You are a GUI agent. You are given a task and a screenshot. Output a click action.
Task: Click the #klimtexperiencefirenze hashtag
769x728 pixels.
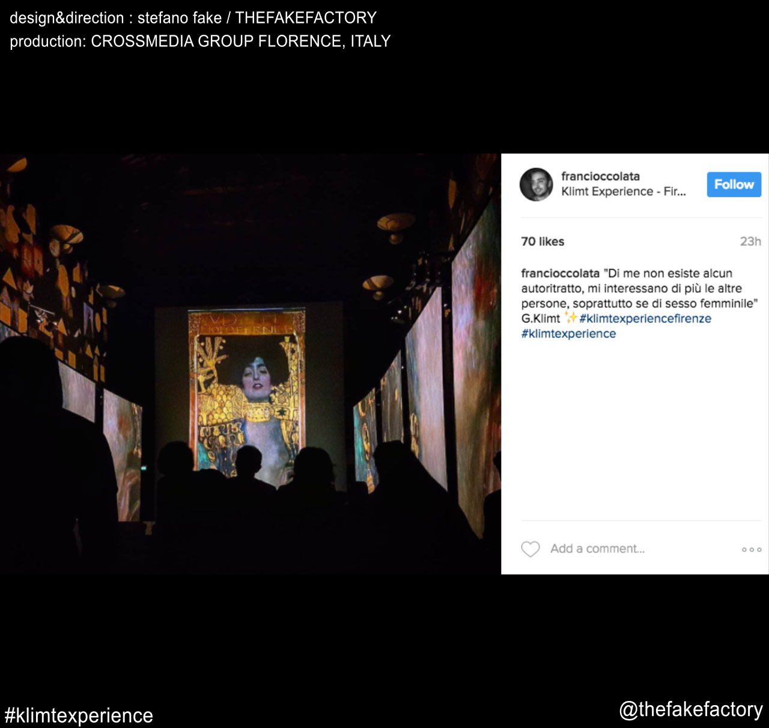(x=645, y=319)
